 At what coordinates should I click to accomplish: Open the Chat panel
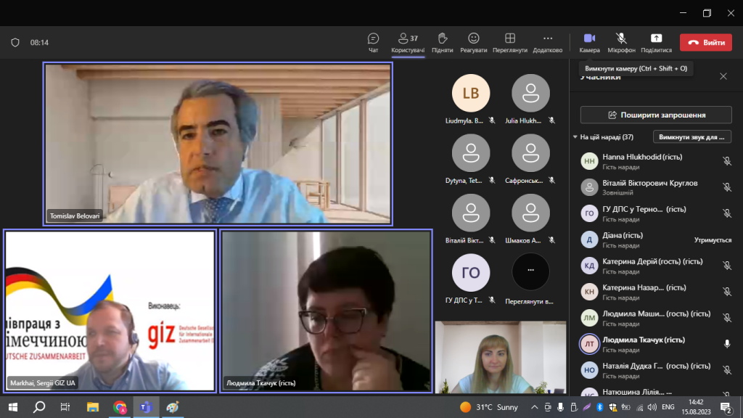coord(373,42)
